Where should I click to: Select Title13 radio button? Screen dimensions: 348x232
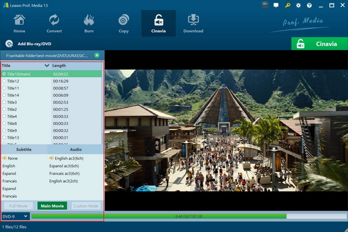coord(4,137)
